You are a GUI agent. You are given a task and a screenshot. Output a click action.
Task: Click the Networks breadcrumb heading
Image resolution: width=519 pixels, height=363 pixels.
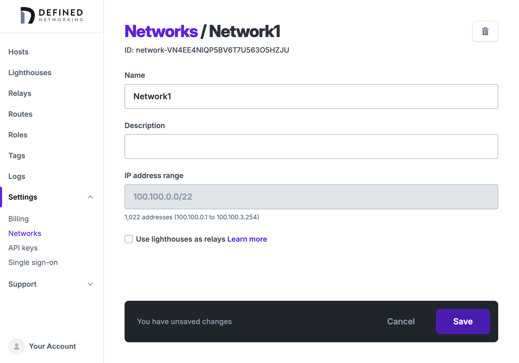click(x=161, y=31)
